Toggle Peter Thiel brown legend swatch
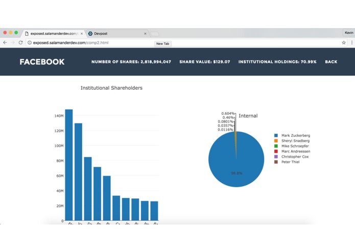355x252 pixels. [276, 162]
